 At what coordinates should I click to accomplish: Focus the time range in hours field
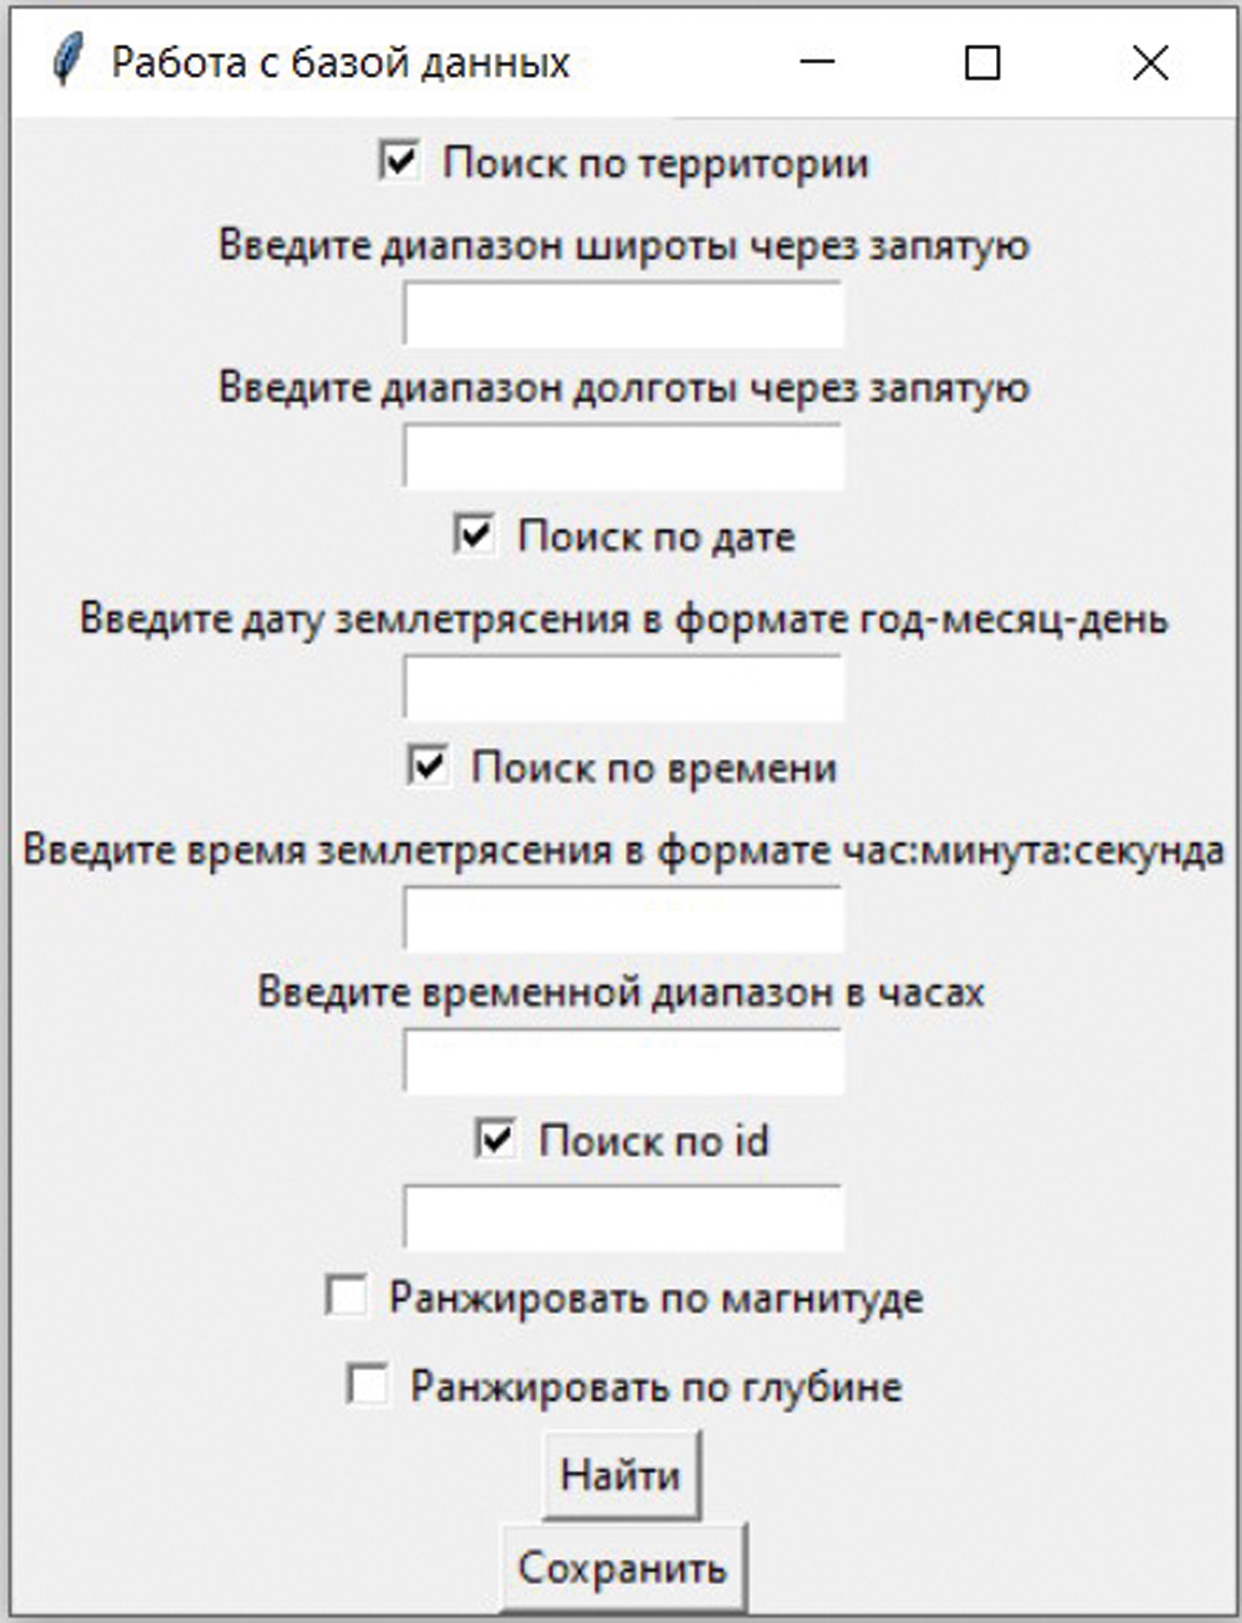point(623,1060)
